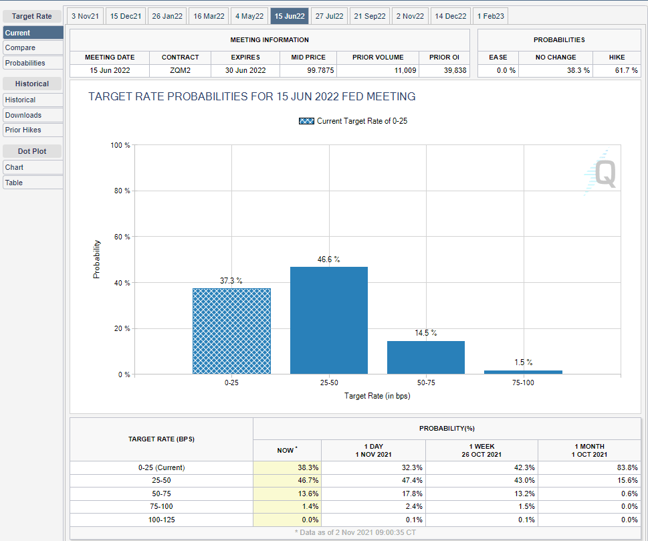The height and width of the screenshot is (541, 648).
Task: Show the Dot Plot Chart view
Action: point(33,167)
